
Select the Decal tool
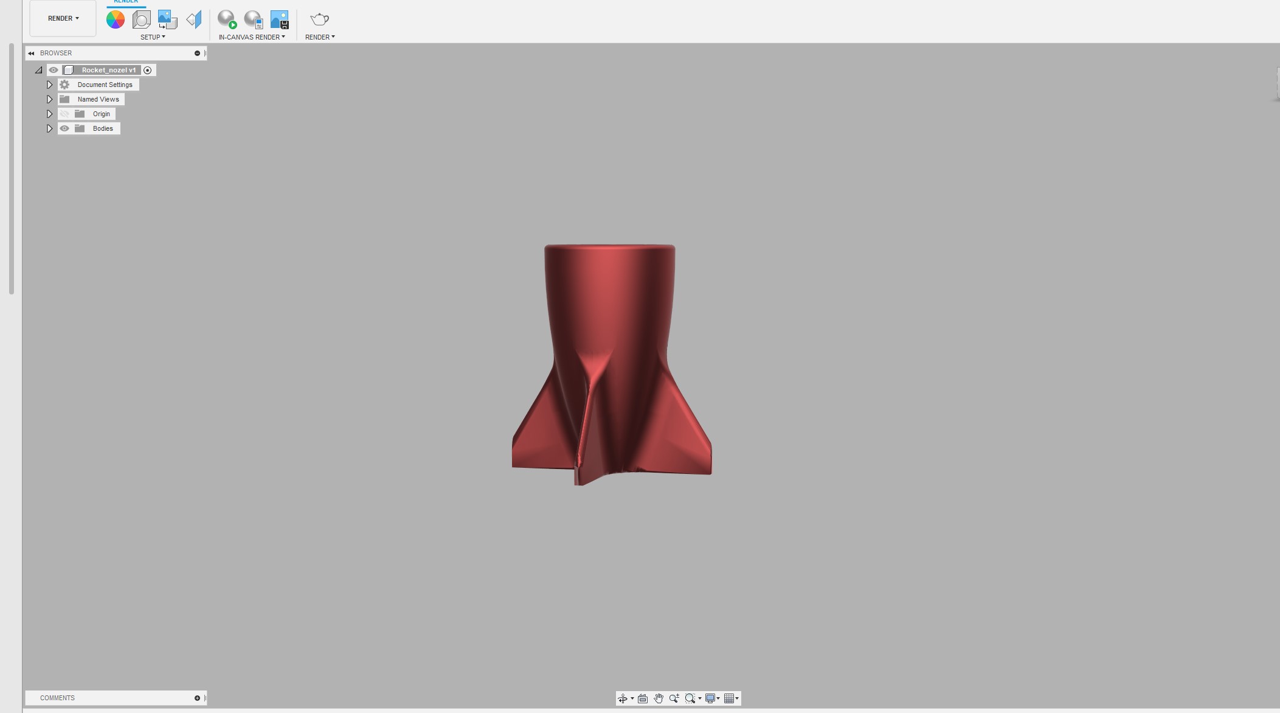coord(167,19)
